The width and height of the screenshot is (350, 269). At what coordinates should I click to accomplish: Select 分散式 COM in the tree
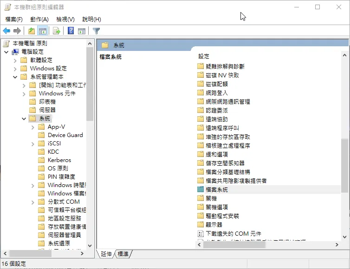click(x=64, y=201)
